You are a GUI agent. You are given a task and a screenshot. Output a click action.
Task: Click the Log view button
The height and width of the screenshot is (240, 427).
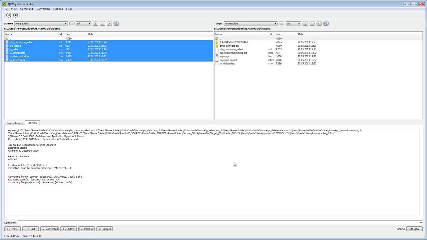[414, 229]
